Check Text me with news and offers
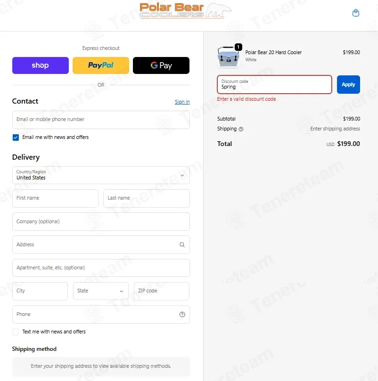 pos(16,332)
